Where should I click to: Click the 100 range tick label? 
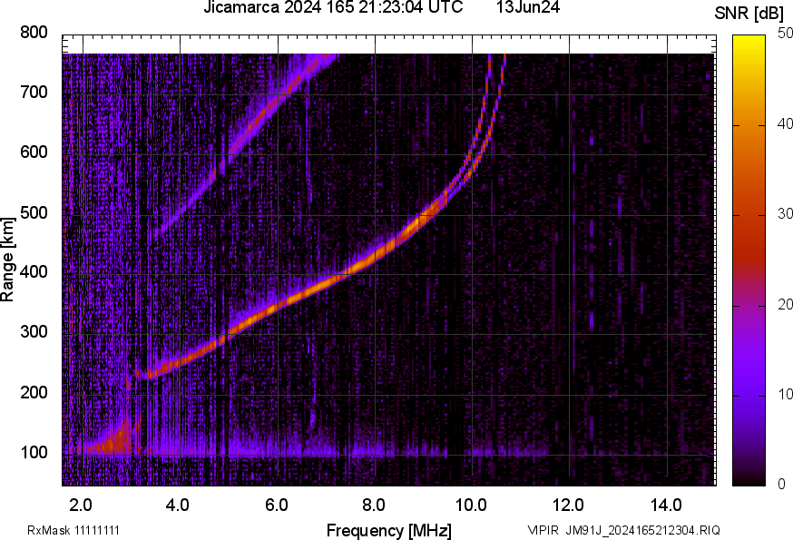coord(34,452)
